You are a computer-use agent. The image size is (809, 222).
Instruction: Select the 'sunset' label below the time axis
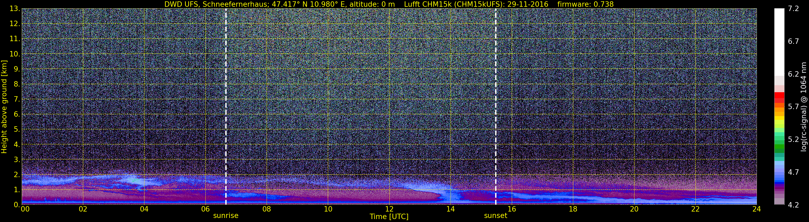[x=496, y=216]
